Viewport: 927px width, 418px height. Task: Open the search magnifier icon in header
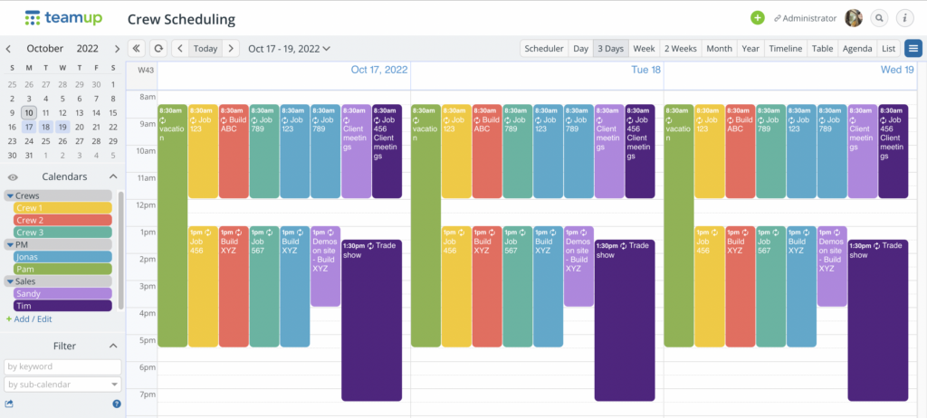(880, 18)
